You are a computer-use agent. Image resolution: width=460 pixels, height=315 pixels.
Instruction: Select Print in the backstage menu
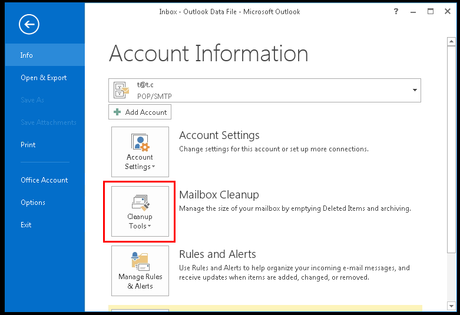tap(45, 145)
